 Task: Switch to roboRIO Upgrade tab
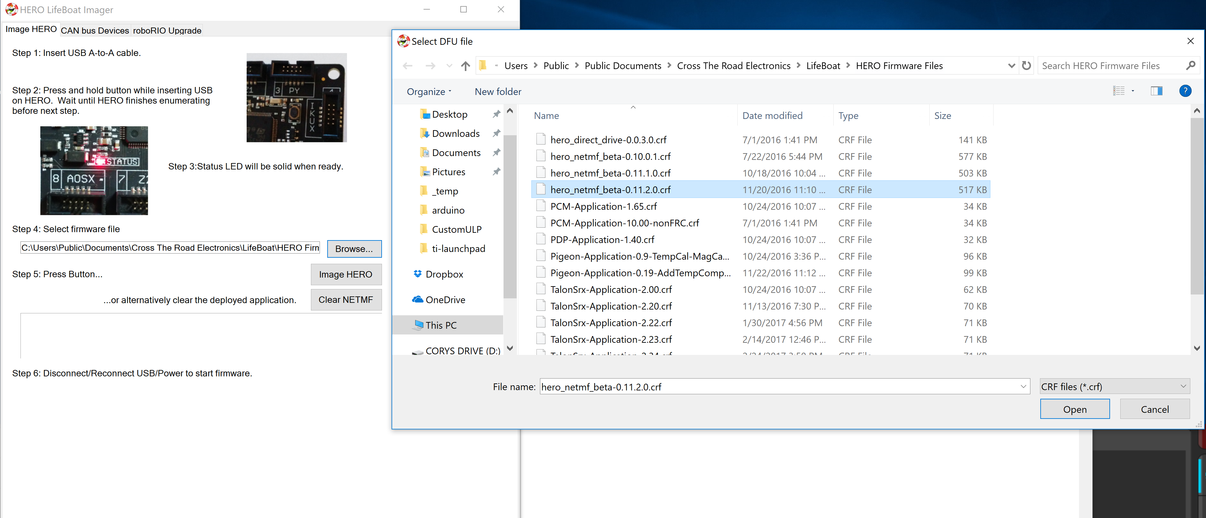[x=167, y=30]
